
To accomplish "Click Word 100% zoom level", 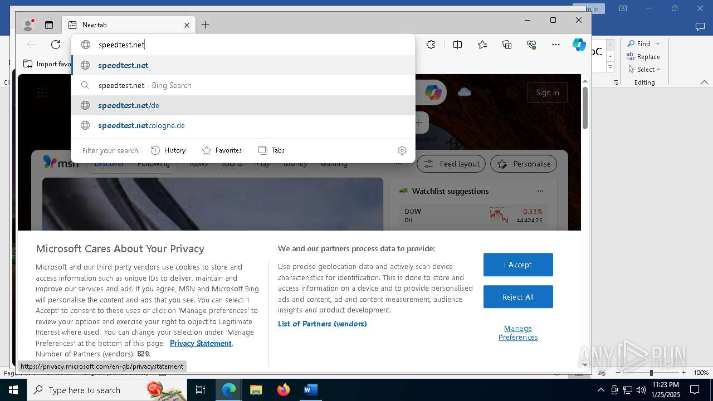I will 701,372.
